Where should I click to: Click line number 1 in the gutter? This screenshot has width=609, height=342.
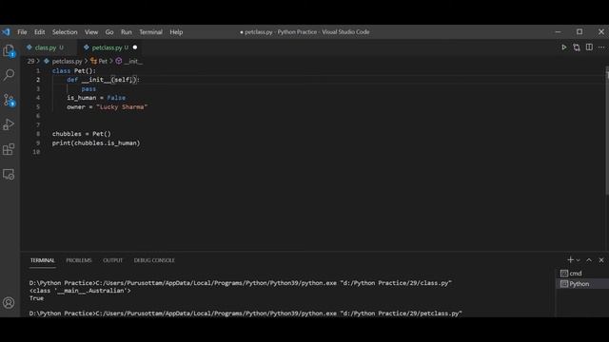point(38,70)
